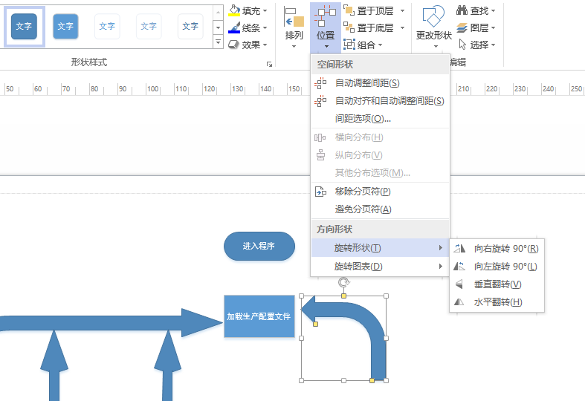Viewport: 585px width, 401px height.
Task: Select the long right-pointing blue arrow
Action: point(112,323)
